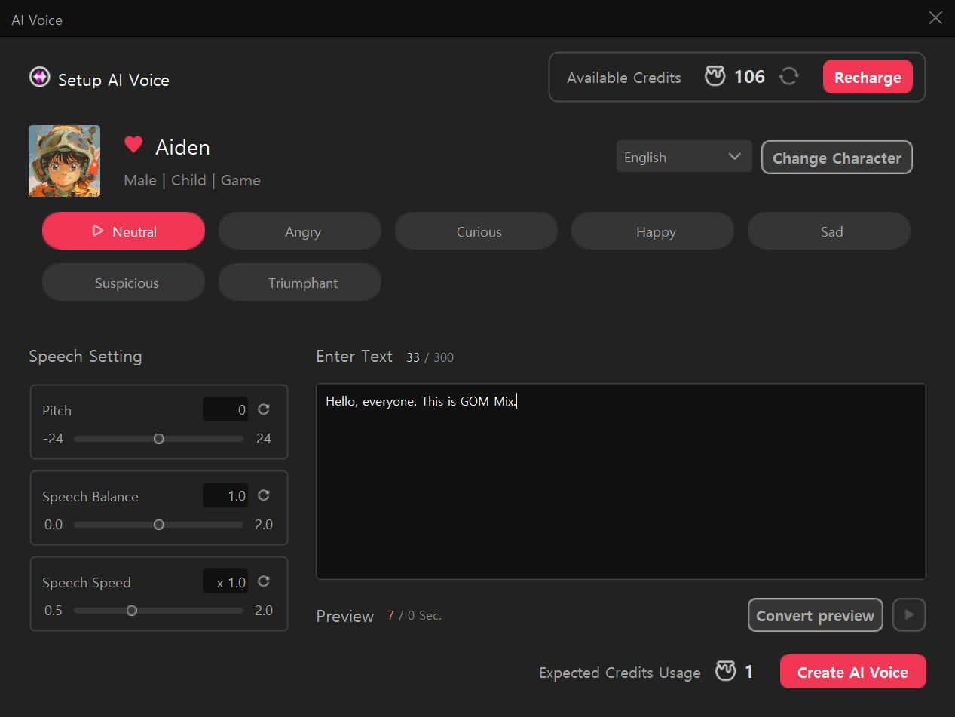Click the Convert preview button

coord(815,615)
